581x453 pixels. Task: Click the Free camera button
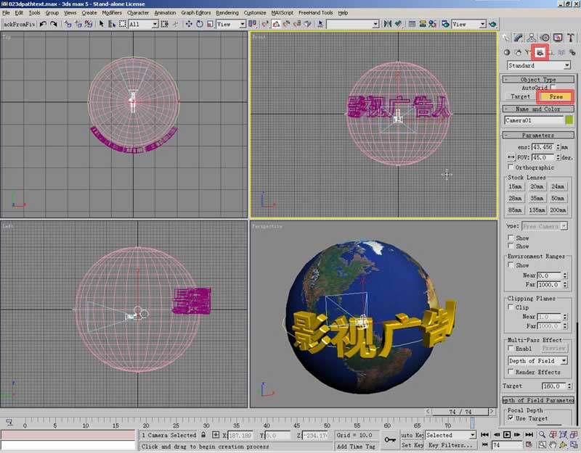click(556, 96)
